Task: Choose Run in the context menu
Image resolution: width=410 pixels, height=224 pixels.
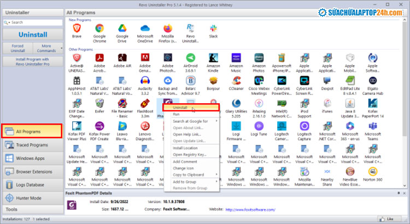Action: click(191, 114)
